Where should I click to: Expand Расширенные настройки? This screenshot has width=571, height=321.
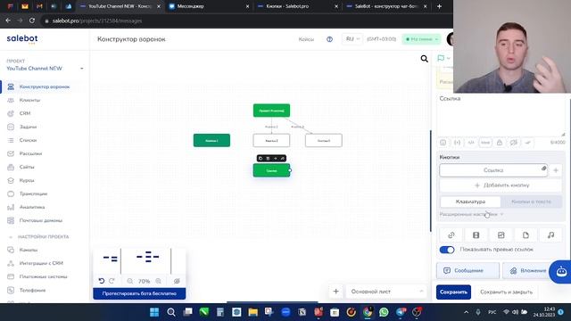pyautogui.click(x=471, y=214)
